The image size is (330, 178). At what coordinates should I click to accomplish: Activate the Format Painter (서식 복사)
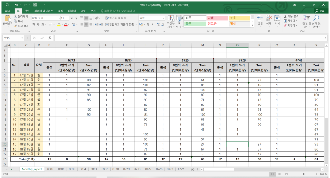click(21, 26)
